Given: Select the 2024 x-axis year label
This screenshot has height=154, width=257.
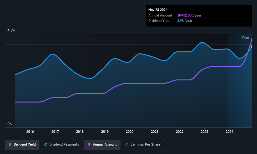Looking at the screenshot, I should (x=229, y=132).
